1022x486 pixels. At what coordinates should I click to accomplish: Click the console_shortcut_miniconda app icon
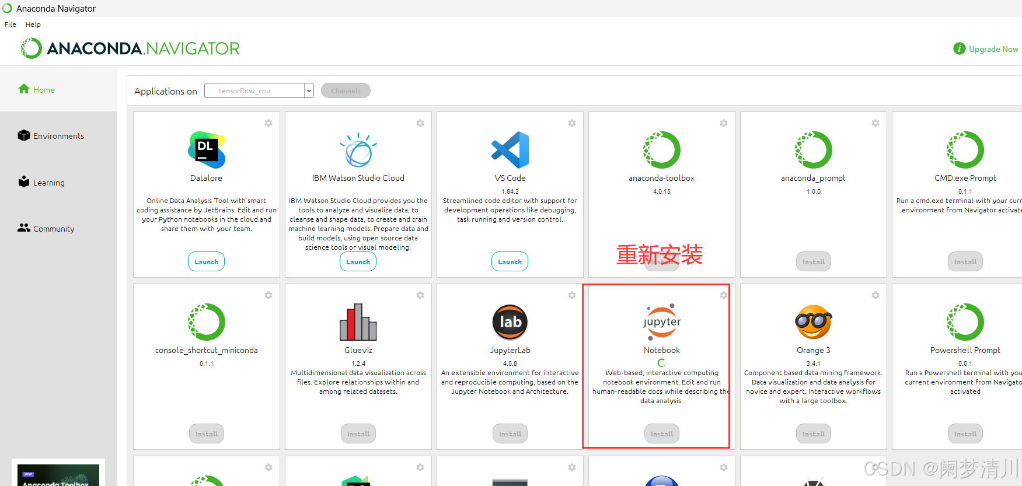207,322
